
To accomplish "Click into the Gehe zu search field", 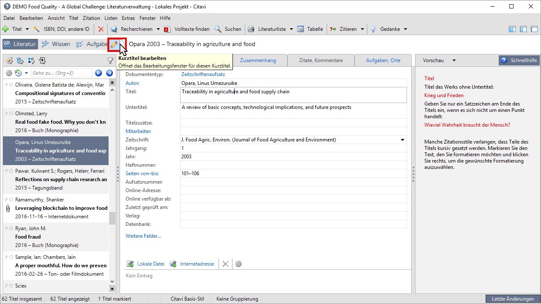I will point(62,73).
